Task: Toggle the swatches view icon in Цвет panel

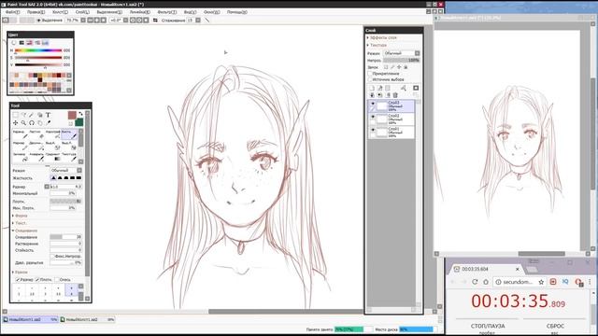Action: [45, 43]
